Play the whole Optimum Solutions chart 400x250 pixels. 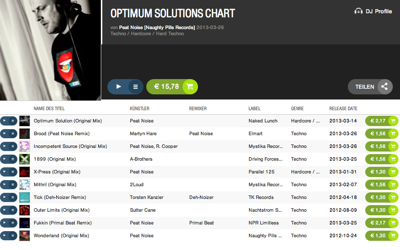(x=119, y=87)
